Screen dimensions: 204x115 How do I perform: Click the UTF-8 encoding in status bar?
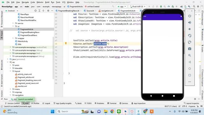click(x=185, y=106)
